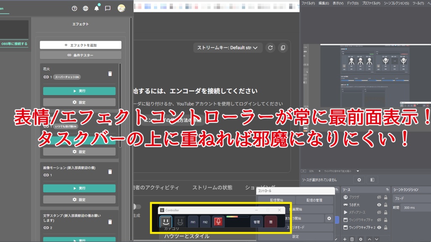Delete the 文字スタンプ effect
Viewport: 431px width, 242px height.
click(x=110, y=222)
